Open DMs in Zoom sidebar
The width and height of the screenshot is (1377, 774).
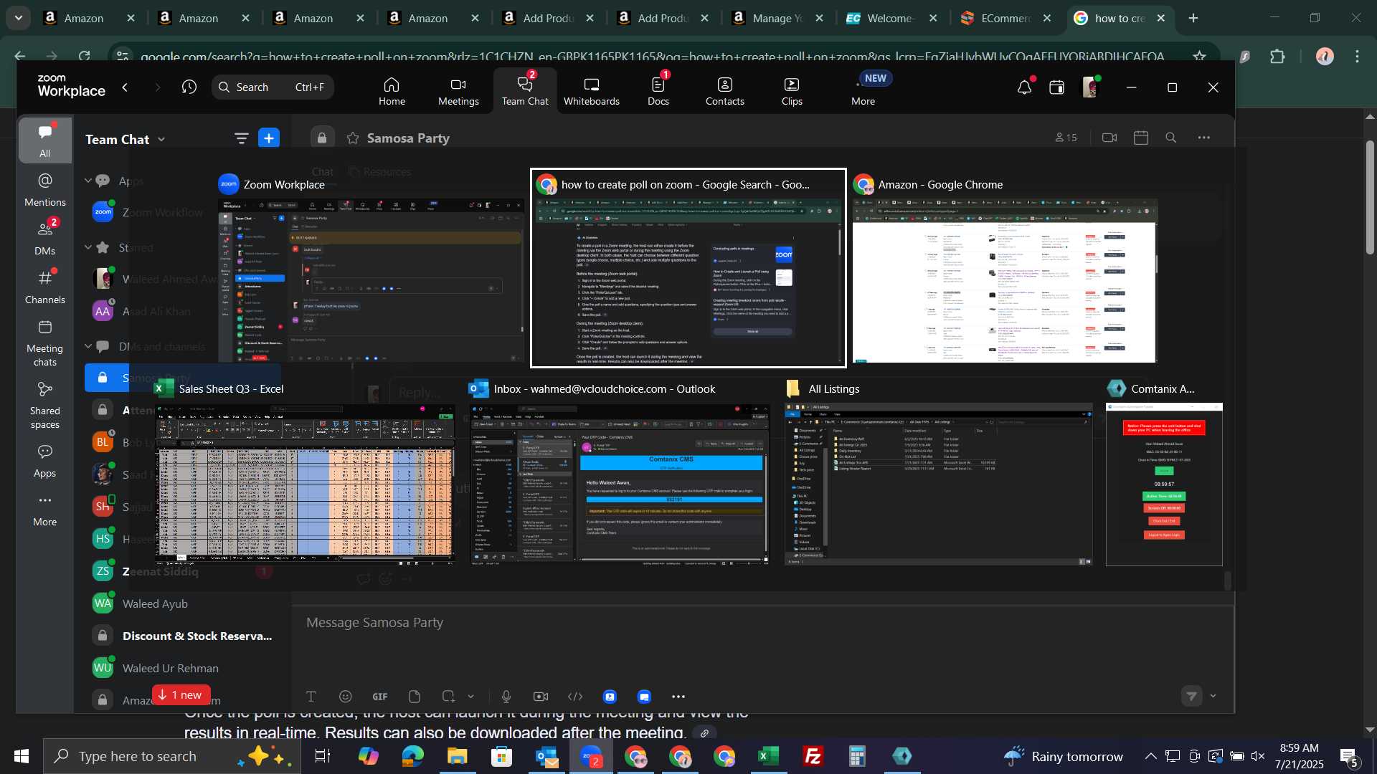coord(45,239)
